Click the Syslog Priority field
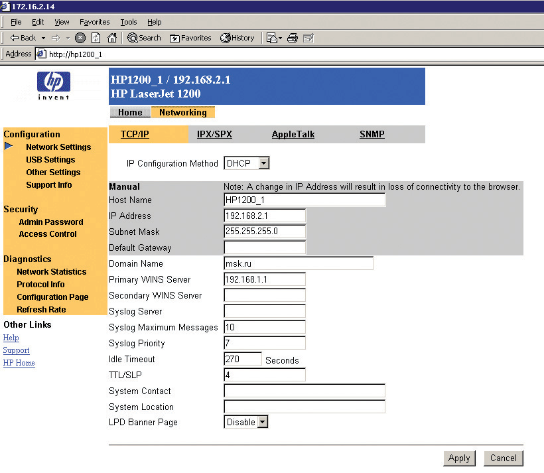 pyautogui.click(x=265, y=343)
